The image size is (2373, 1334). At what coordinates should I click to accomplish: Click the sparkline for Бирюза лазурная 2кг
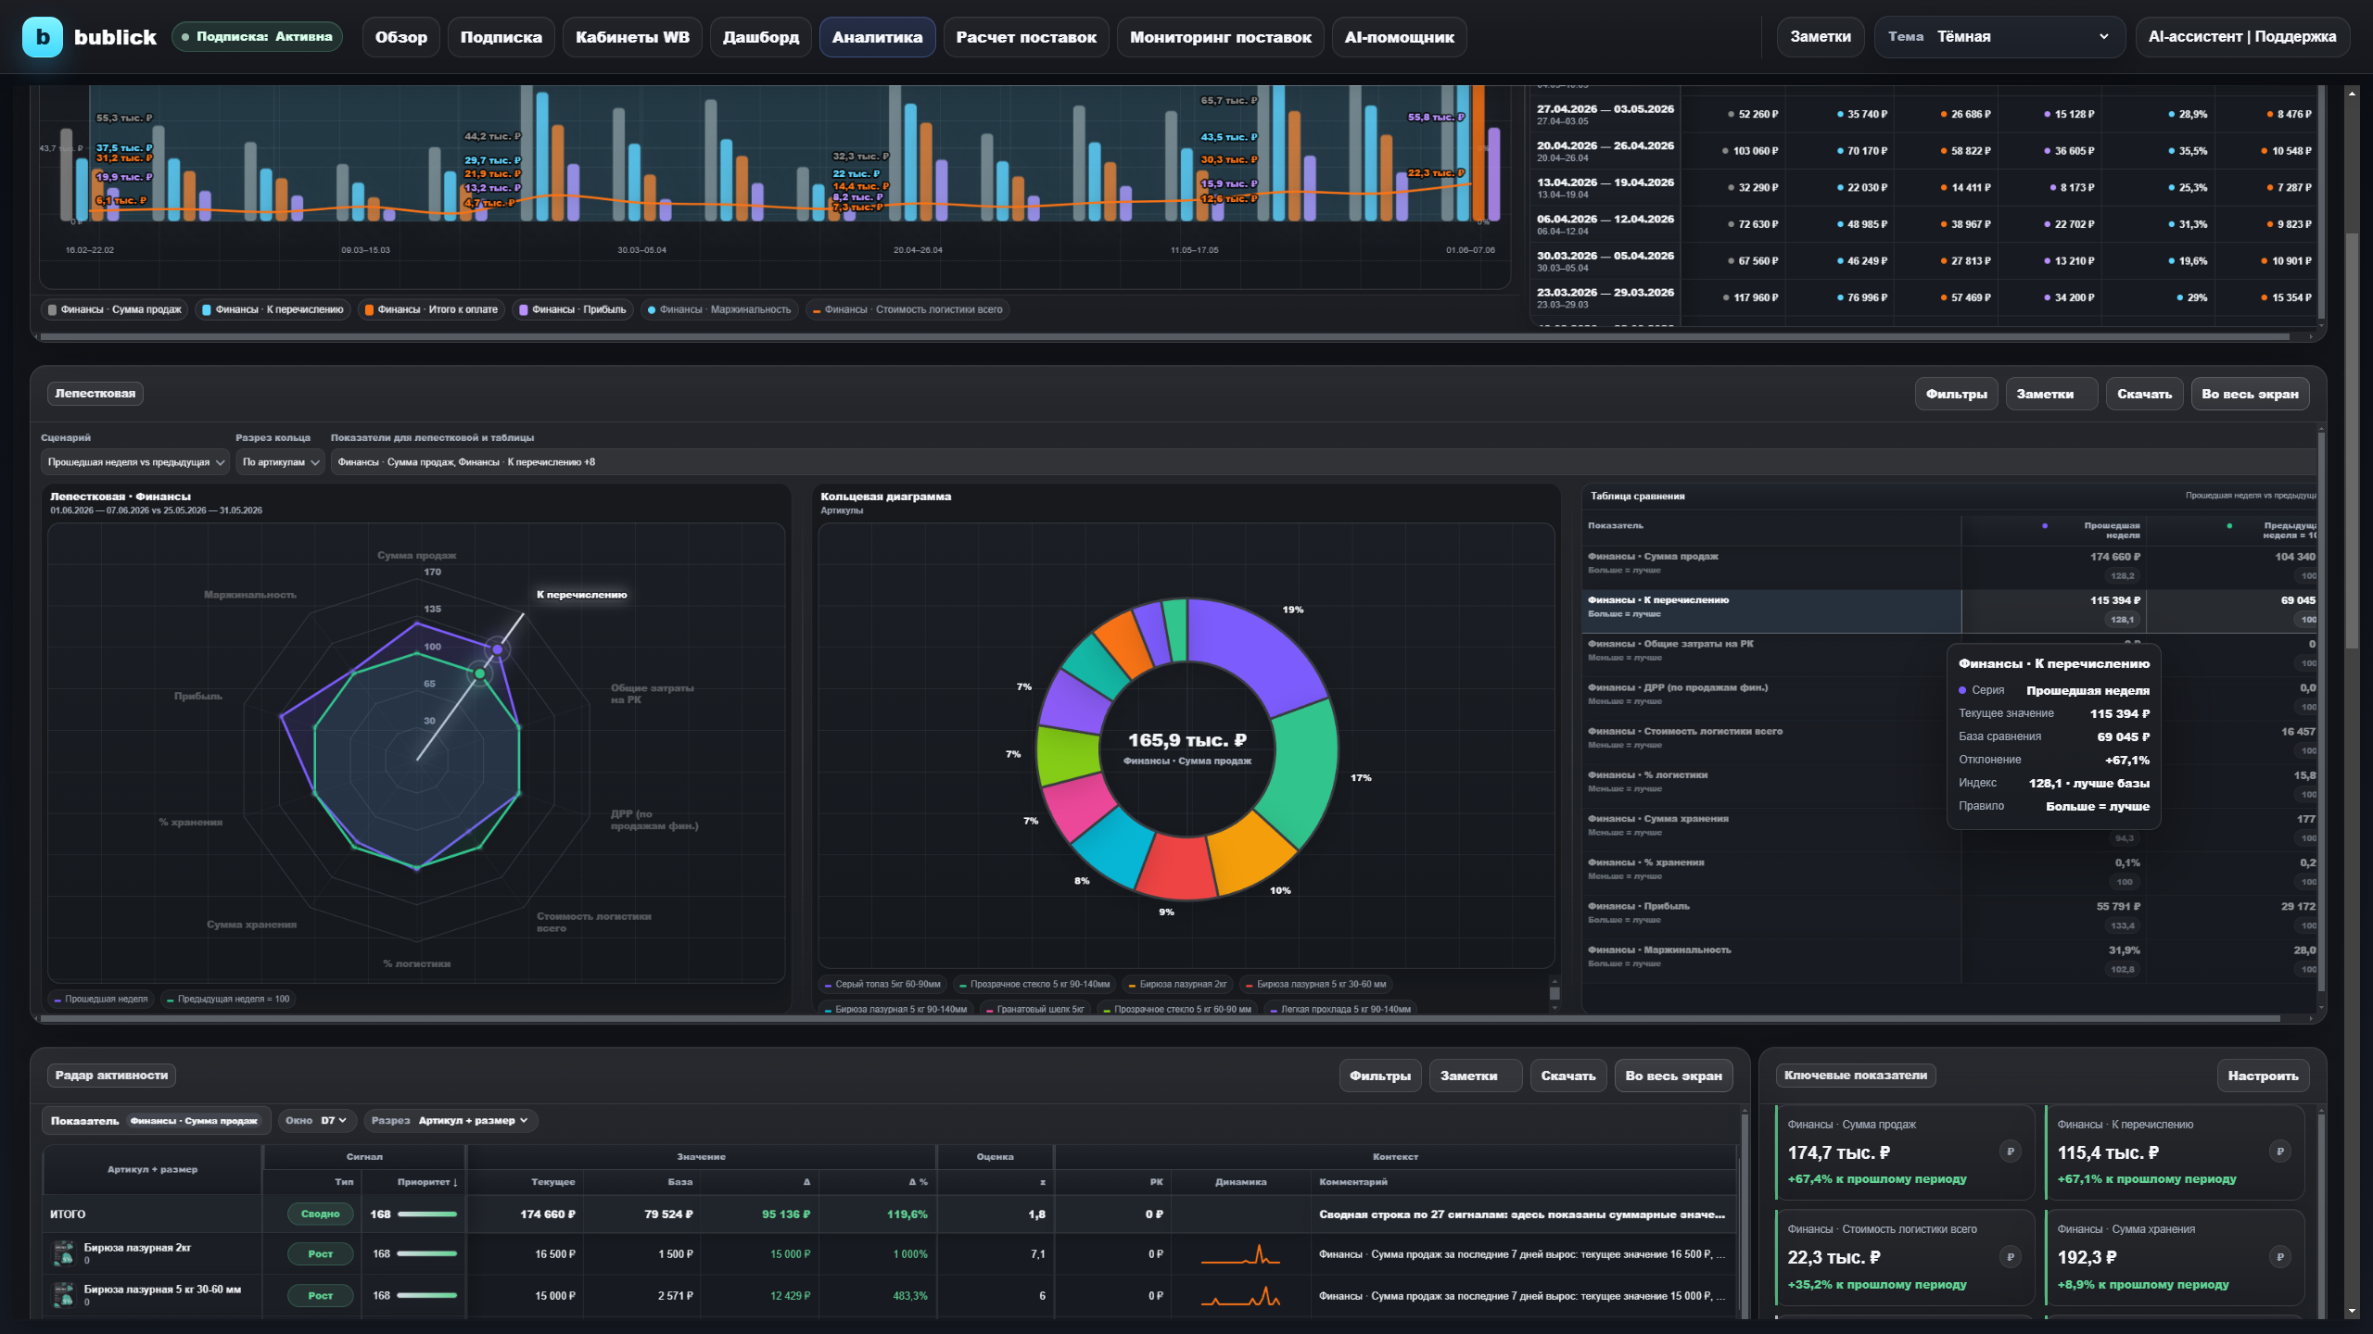click(x=1240, y=1254)
